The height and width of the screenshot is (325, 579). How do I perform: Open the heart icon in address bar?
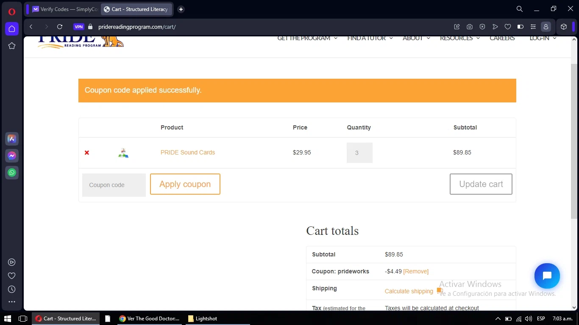pos(508,27)
